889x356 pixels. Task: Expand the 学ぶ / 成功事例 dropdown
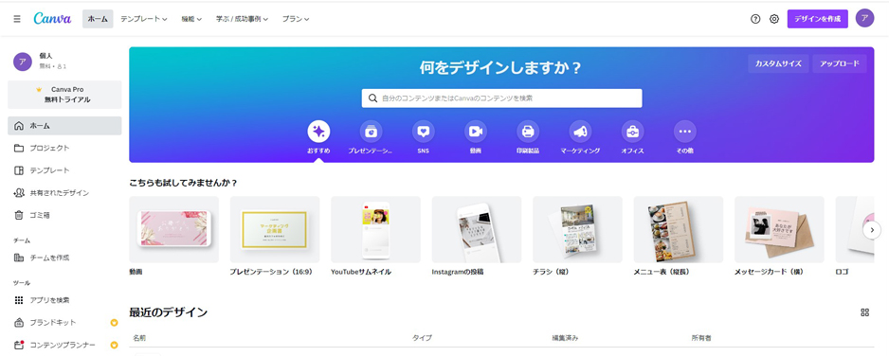242,19
